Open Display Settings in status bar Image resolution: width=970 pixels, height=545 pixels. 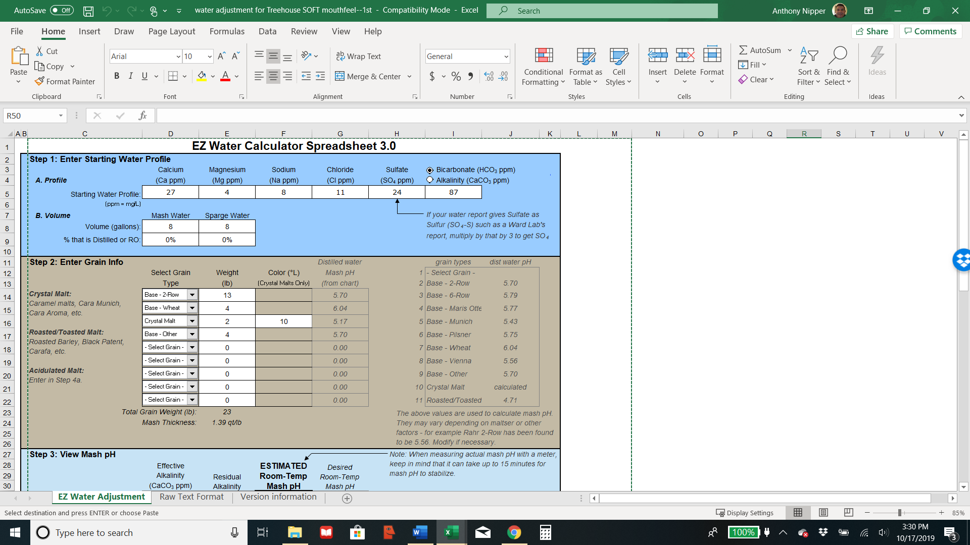click(745, 513)
